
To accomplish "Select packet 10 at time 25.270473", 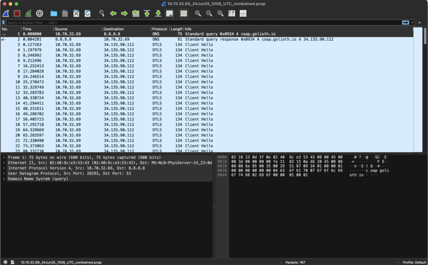I will [x=207, y=82].
